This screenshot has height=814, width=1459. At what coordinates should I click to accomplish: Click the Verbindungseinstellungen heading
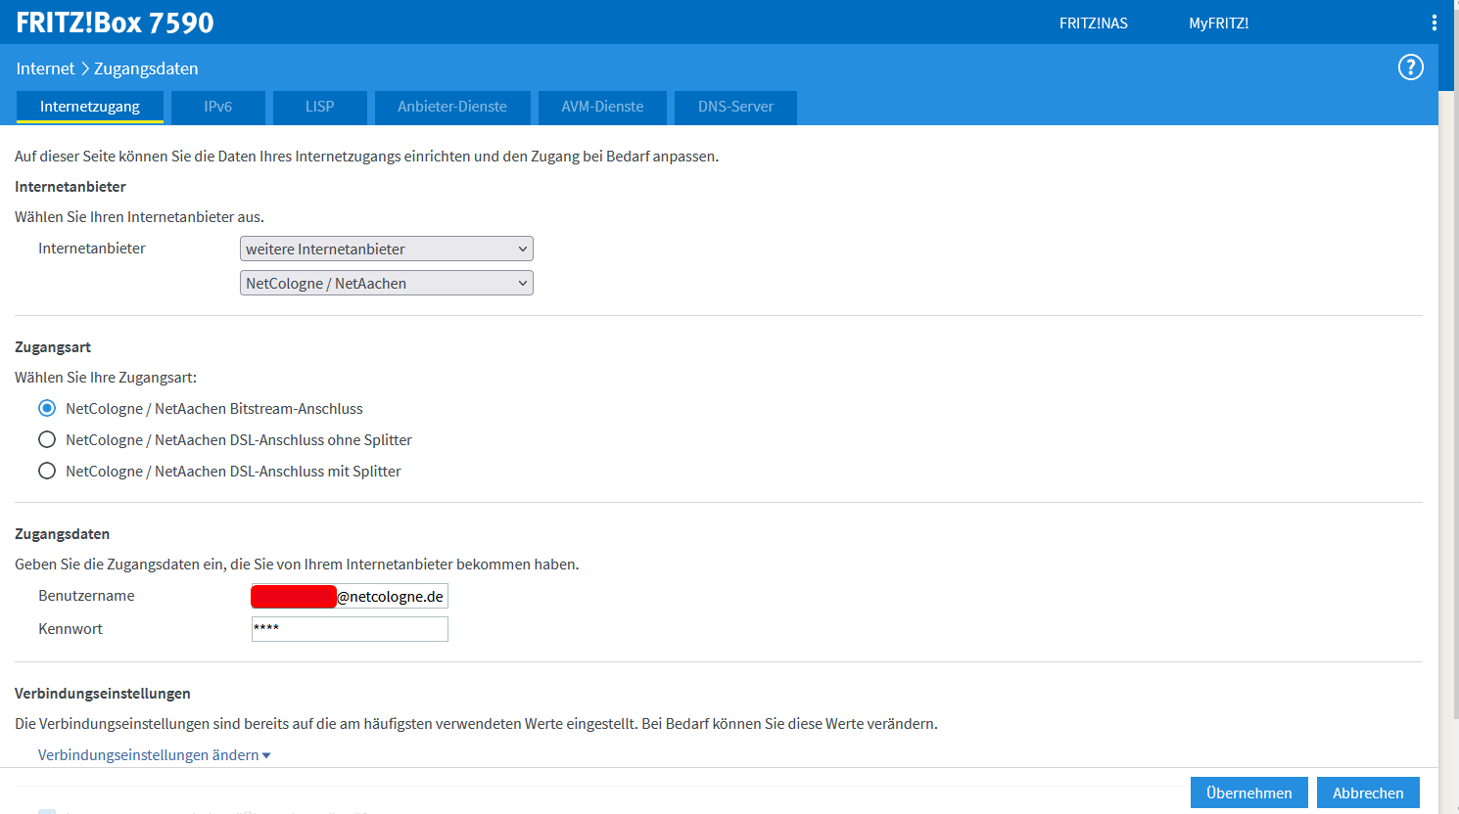tap(103, 693)
